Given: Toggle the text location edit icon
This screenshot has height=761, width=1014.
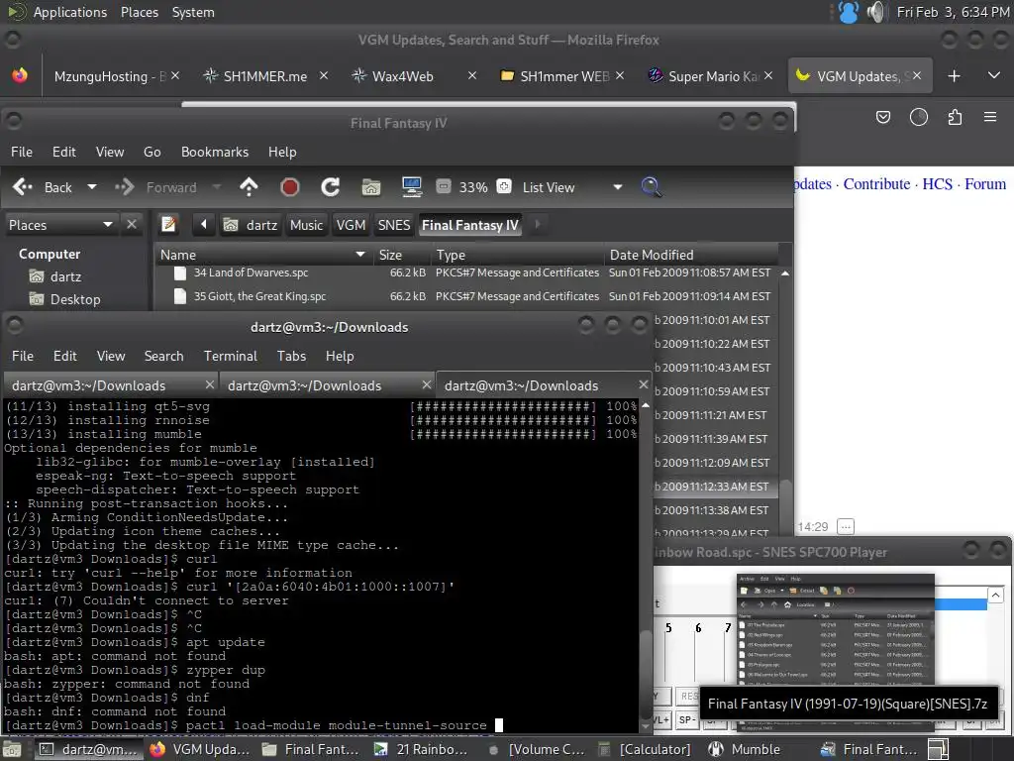Looking at the screenshot, I should tap(168, 225).
